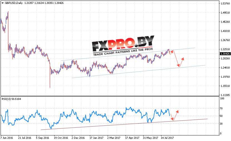The image size is (231, 141).
Task: Select the 1.28260 price axis label
Action: point(225,59)
